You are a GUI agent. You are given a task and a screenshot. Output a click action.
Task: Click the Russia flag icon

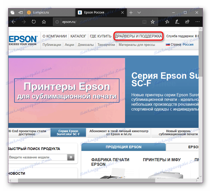click(168, 44)
